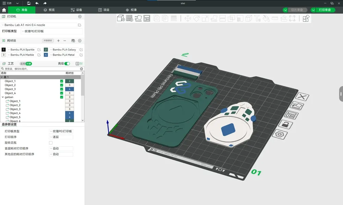343x205 pixels.
Task: Collapse the gaiban tree node
Action: 3,97
